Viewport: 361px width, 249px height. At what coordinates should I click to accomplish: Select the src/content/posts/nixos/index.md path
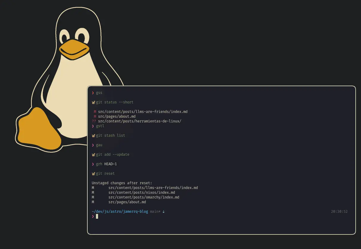[x=142, y=192]
